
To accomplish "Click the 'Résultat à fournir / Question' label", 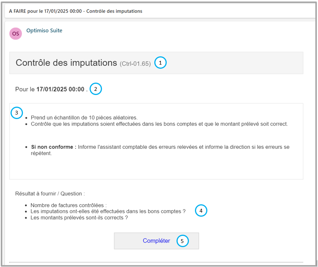I will (50, 194).
